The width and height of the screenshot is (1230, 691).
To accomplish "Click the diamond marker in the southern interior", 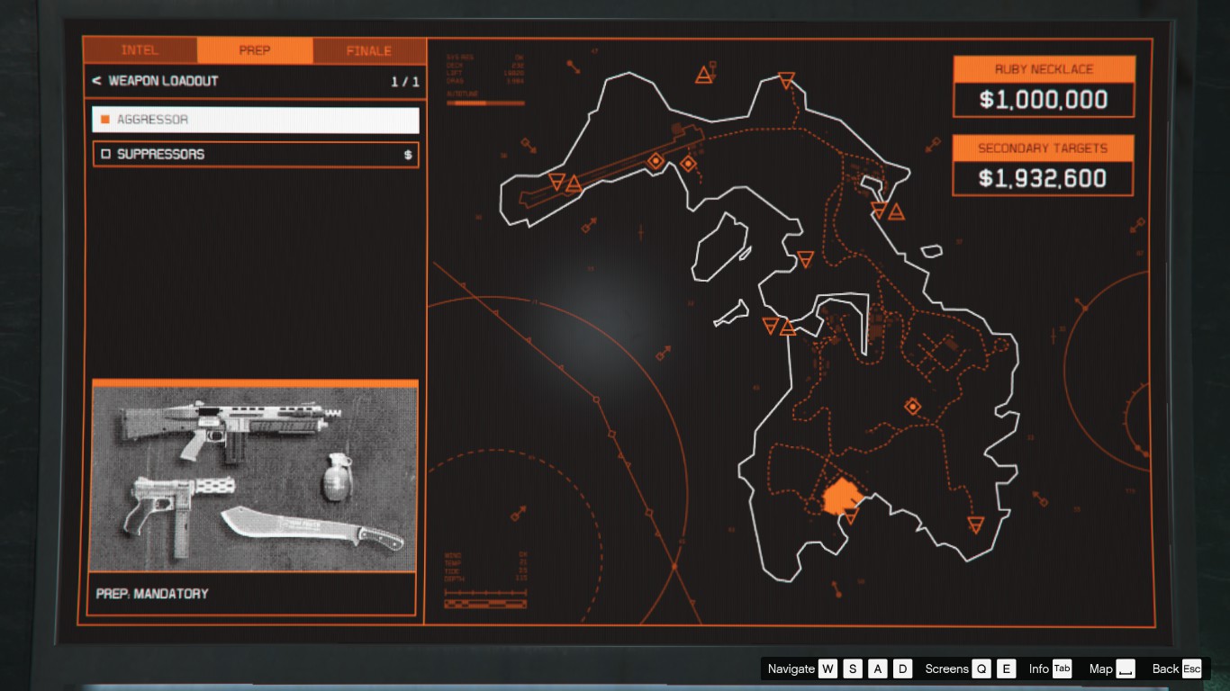I will (912, 407).
